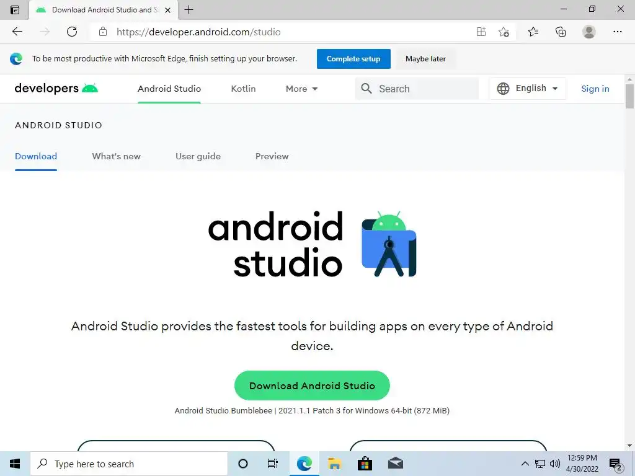Click the search magnifier icon on site
This screenshot has height=476, width=635.
(x=366, y=88)
